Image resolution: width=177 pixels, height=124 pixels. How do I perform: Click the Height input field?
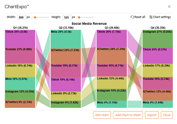[x=66, y=17]
